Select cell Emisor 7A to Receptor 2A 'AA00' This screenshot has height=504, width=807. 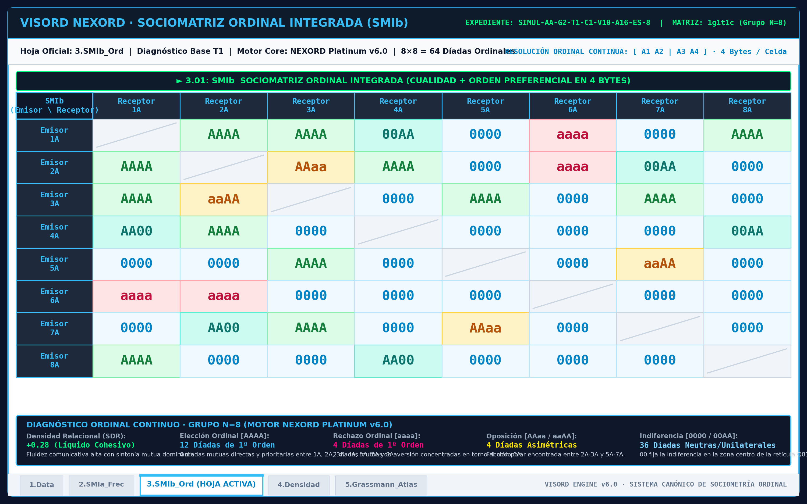pos(224,329)
